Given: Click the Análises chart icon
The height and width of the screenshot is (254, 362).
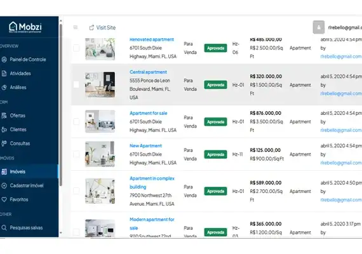Looking at the screenshot, I should coord(4,87).
